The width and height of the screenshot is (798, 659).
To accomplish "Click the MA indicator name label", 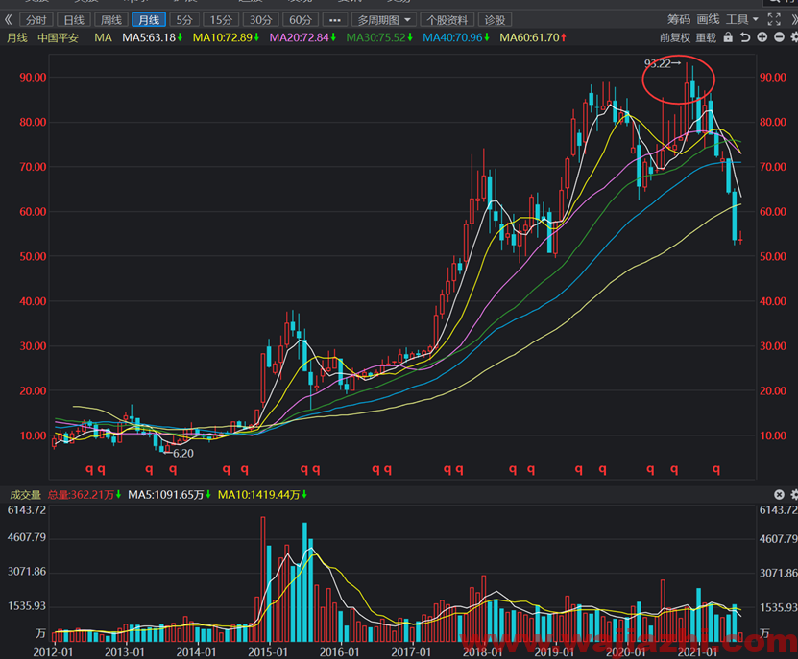I will click(x=103, y=37).
